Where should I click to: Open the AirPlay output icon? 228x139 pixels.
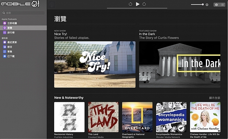(x=207, y=5)
